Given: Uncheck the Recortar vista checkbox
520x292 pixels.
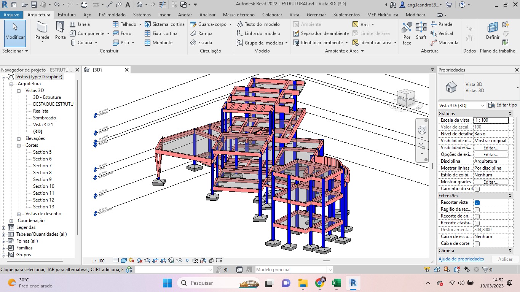Looking at the screenshot, I should pos(477,203).
